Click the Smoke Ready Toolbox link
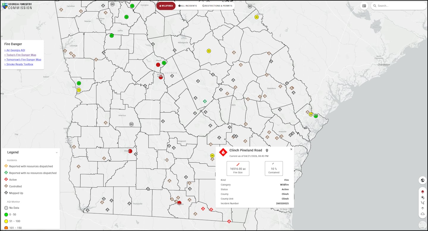 tap(19, 64)
